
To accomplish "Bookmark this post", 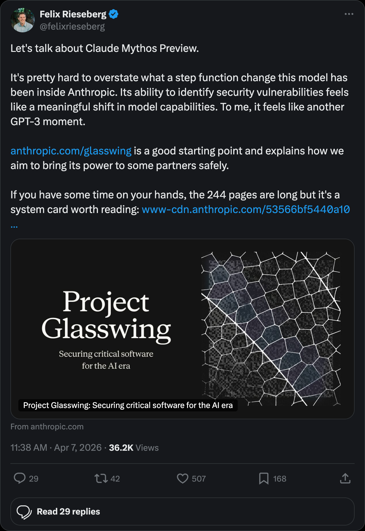I will coord(264,478).
